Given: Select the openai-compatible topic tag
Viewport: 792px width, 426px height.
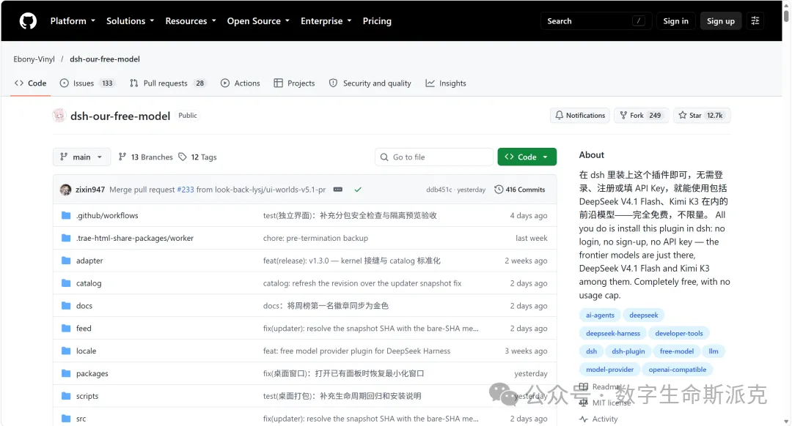Looking at the screenshot, I should pos(678,370).
